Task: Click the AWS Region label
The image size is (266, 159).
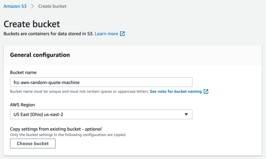Action: [22, 105]
